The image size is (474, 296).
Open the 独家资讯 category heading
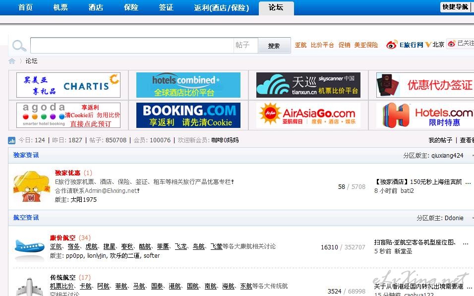click(x=26, y=155)
